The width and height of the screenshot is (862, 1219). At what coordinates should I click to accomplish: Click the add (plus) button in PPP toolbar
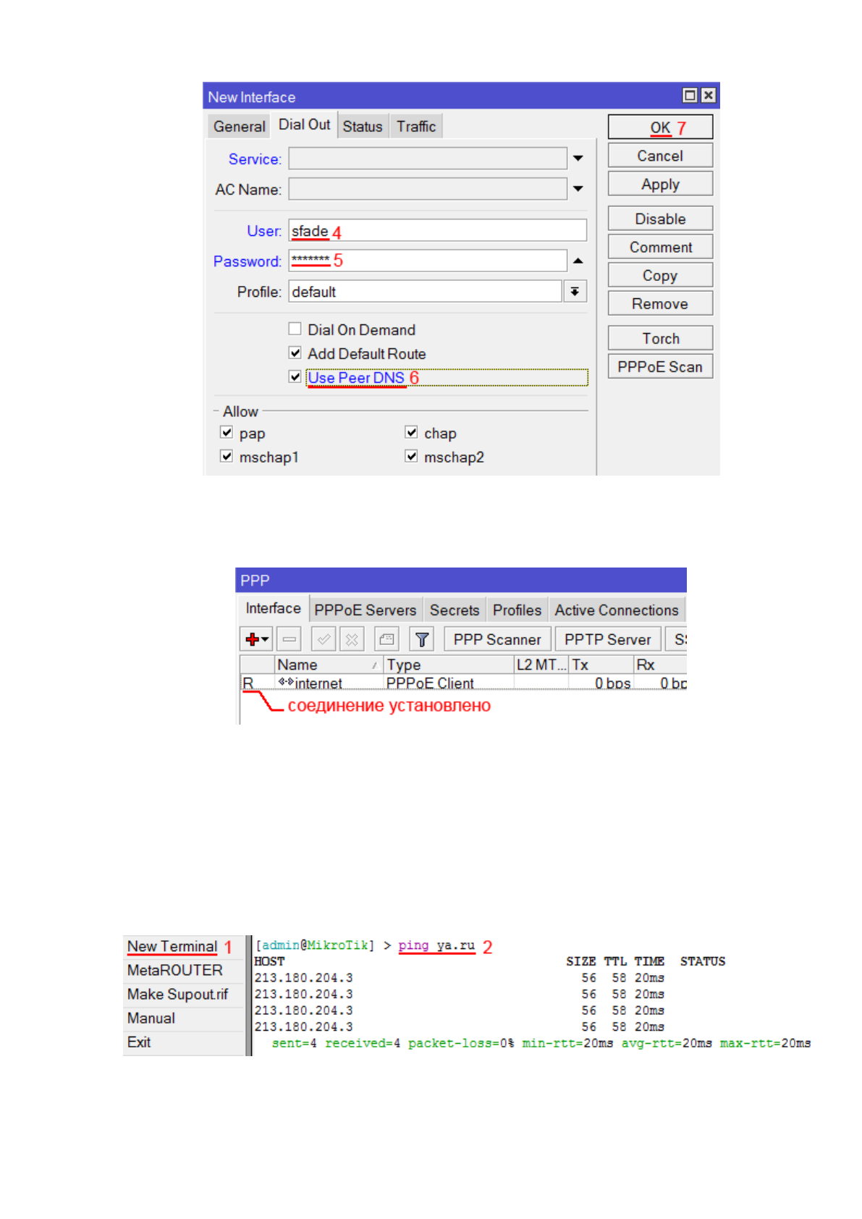[256, 639]
